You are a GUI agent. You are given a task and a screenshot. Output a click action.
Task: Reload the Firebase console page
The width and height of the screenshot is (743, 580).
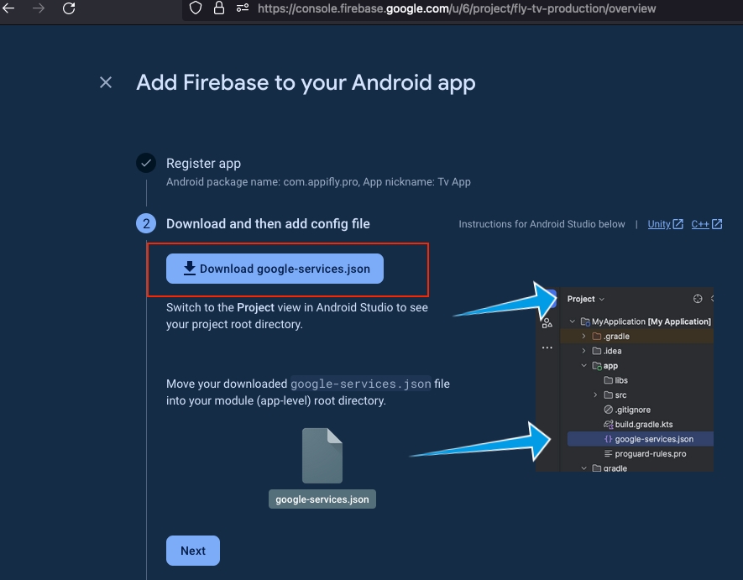(69, 8)
